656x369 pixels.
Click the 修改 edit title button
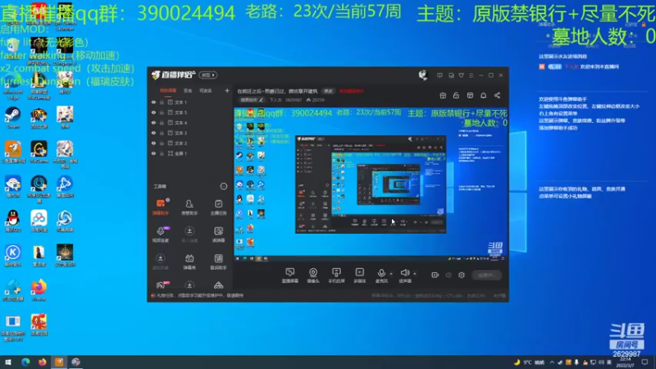329,91
